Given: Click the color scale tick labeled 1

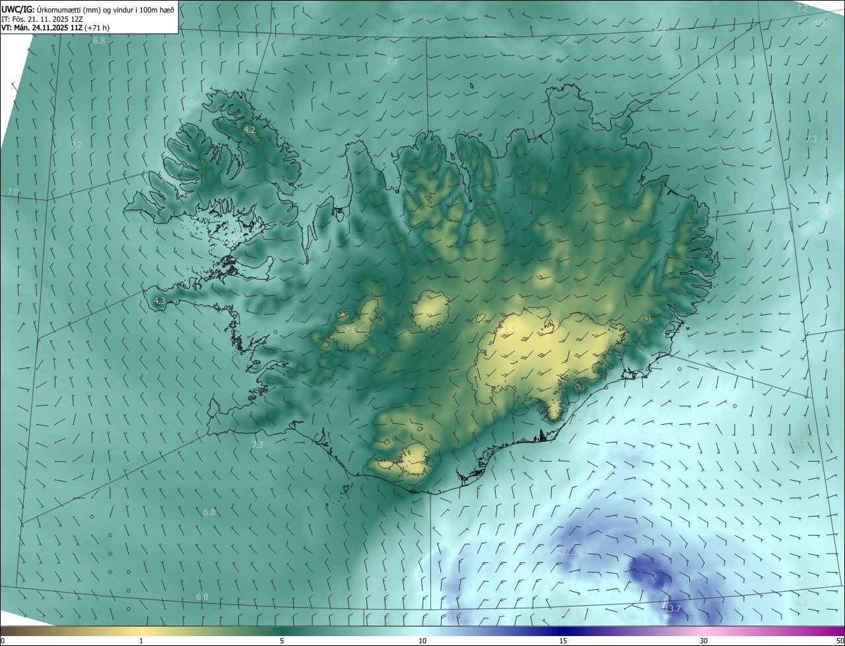Looking at the screenshot, I should [141, 641].
